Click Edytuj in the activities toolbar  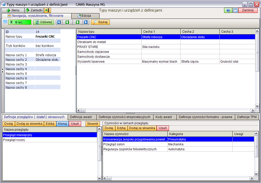click(121, 128)
